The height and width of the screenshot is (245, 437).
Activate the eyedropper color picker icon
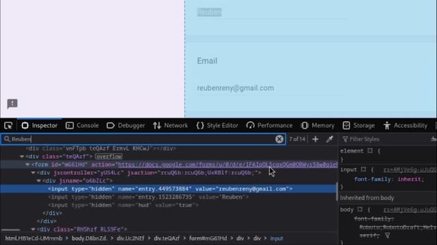(x=330, y=139)
